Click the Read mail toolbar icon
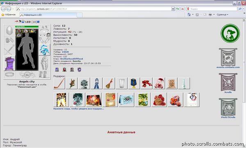 (205, 15)
